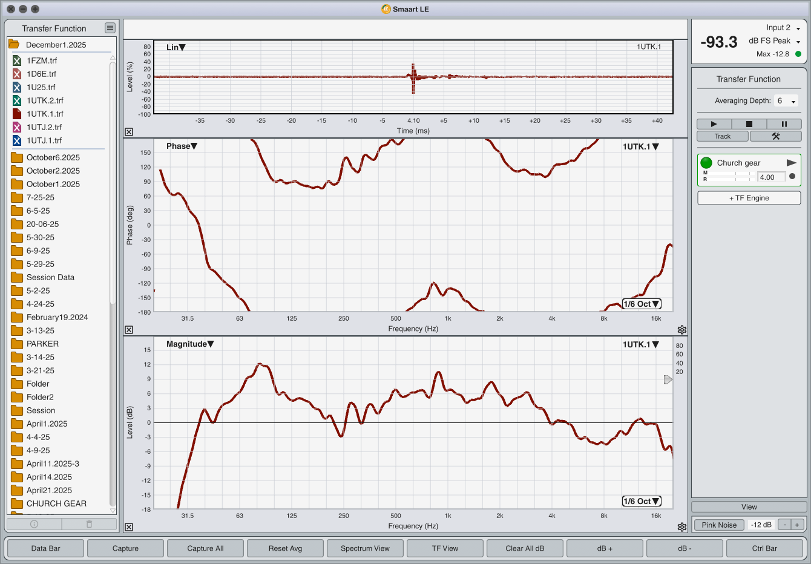Image resolution: width=811 pixels, height=564 pixels.
Task: Toggle visibility of 1UTK.1.trf trace
Action: click(17, 114)
